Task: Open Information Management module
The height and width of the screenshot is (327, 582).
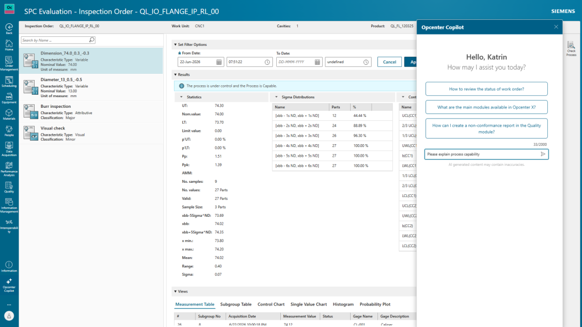Action: pos(9,205)
